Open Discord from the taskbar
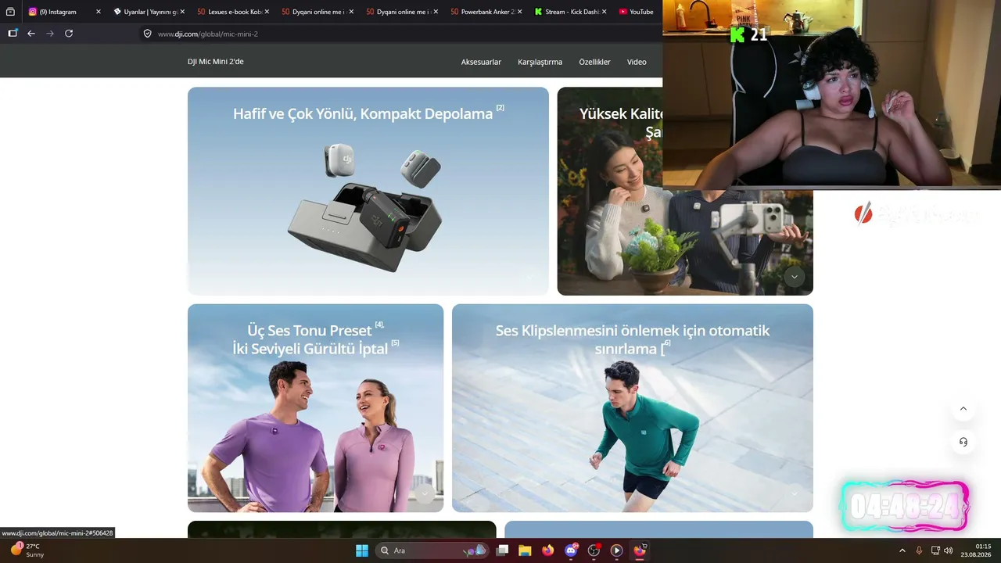The width and height of the screenshot is (1001, 563). click(571, 550)
